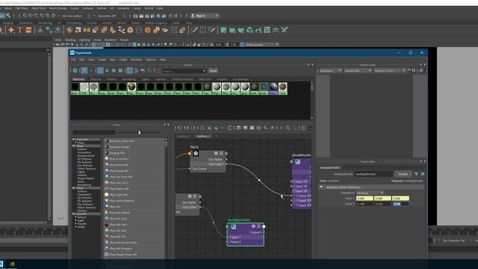
Task: Open the Sign In dropdown in Maya
Action: pos(204,16)
